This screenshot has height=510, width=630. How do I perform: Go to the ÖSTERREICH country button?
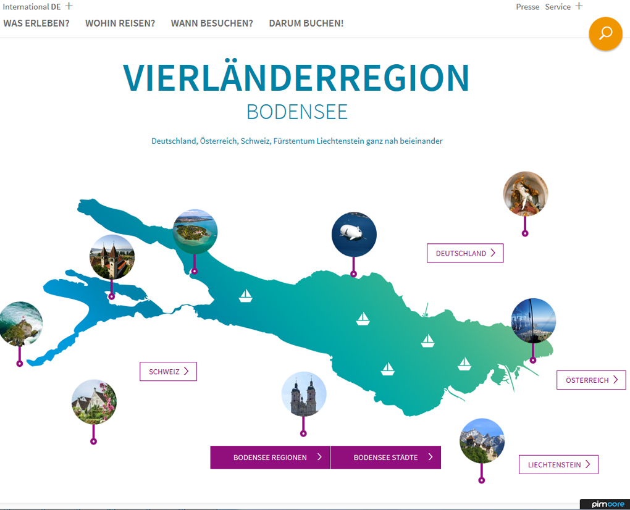(x=591, y=380)
